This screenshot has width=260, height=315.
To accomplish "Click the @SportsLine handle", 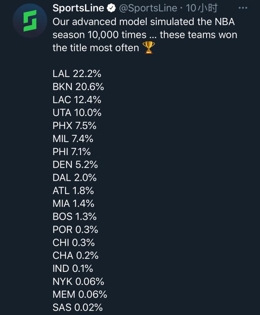I will 147,8.
